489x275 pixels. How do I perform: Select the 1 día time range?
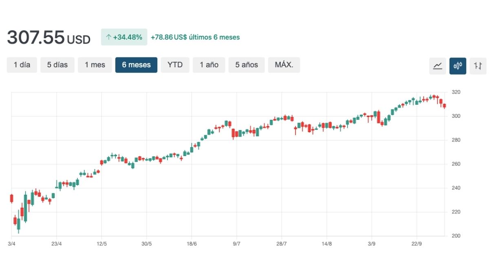tap(22, 65)
